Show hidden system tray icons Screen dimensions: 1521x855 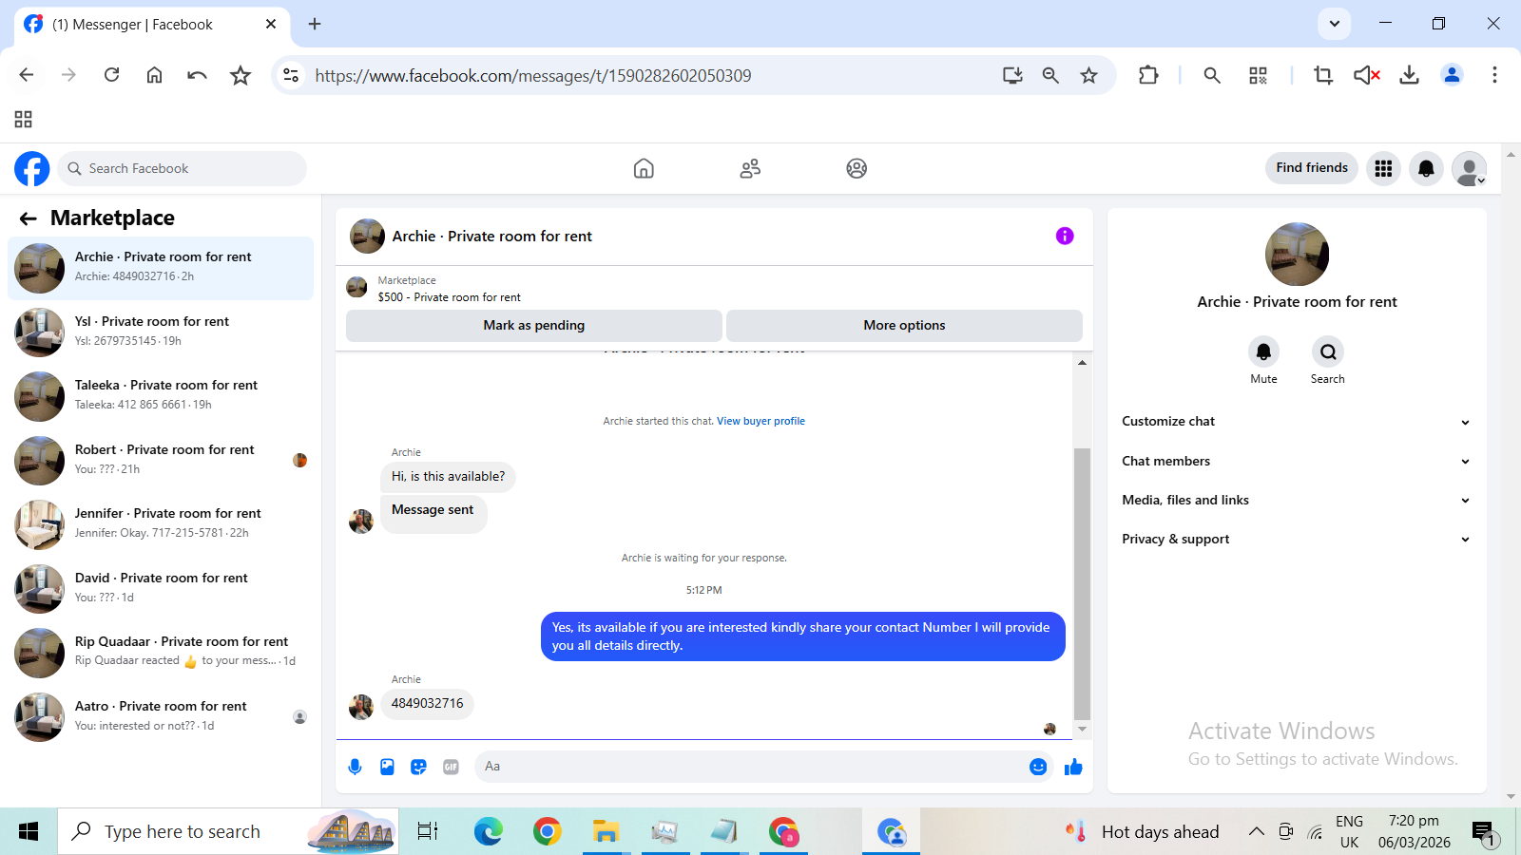tap(1256, 831)
